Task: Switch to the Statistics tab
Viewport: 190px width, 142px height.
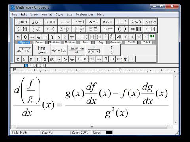Action: (55, 43)
